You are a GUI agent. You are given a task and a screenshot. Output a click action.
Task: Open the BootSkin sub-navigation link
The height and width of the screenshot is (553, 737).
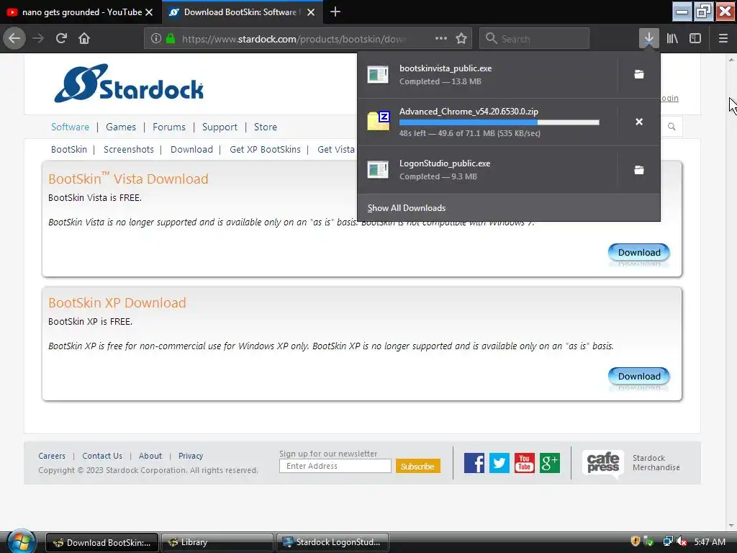(69, 150)
